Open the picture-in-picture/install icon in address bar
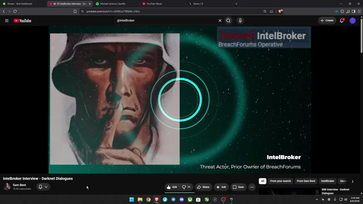Screen dimensions: 363x204 tap(271, 11)
